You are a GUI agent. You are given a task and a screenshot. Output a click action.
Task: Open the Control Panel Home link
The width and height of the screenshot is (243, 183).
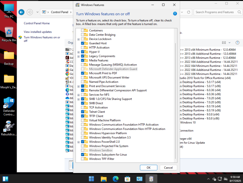[37, 23]
